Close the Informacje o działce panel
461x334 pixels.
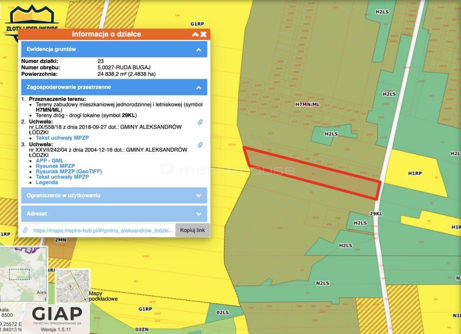point(203,34)
